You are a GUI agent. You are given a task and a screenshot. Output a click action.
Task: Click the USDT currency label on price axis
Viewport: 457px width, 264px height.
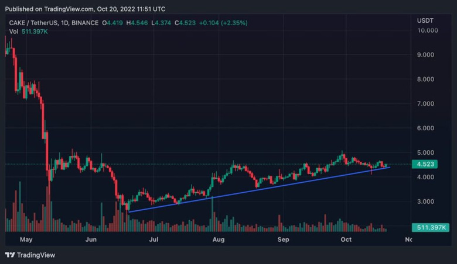tap(425, 20)
